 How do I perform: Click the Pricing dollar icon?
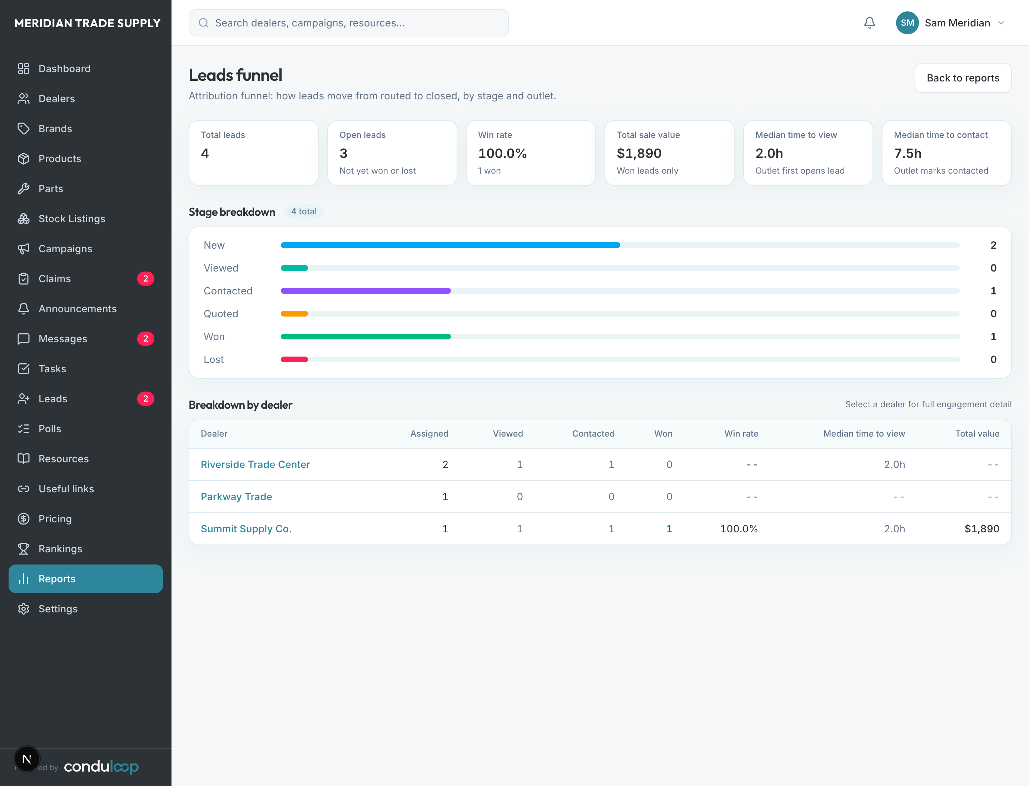(x=23, y=519)
